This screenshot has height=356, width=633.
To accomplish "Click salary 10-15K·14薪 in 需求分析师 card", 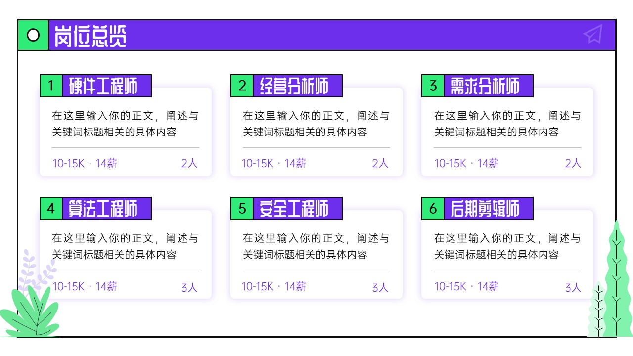I will 467,163.
